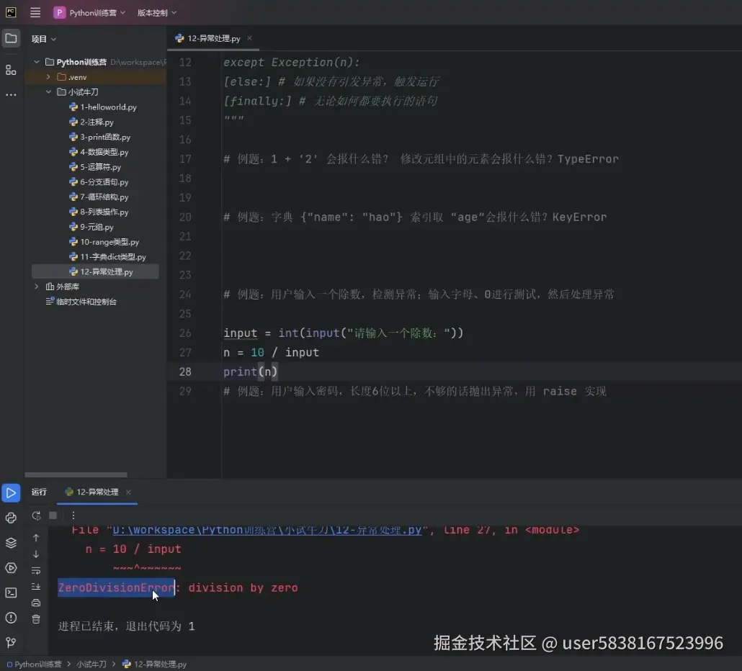Open the Problems tool window
Viewport: 742px width, 671px height.
point(11,618)
